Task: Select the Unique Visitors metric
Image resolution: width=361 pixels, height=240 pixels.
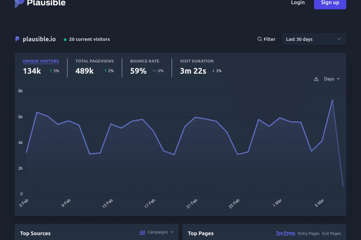Action: [41, 61]
